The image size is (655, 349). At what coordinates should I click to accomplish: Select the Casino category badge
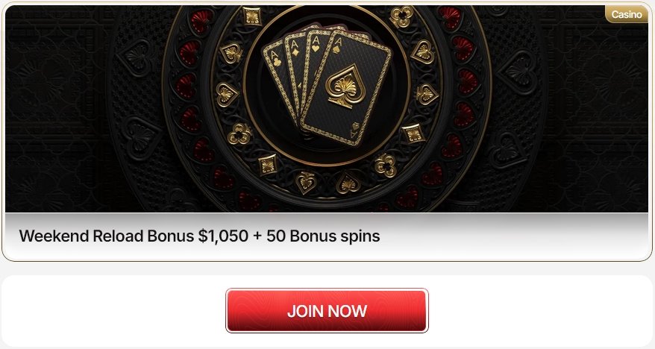pos(626,15)
